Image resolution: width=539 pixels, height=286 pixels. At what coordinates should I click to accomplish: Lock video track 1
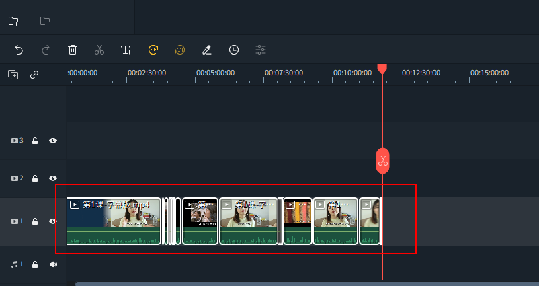pyautogui.click(x=35, y=221)
